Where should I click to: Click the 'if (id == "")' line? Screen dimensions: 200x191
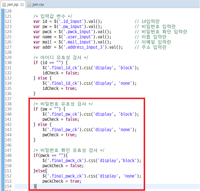coord(51,63)
